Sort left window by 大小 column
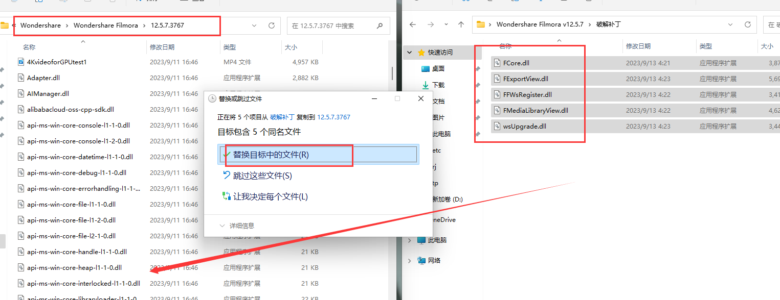 pos(291,47)
